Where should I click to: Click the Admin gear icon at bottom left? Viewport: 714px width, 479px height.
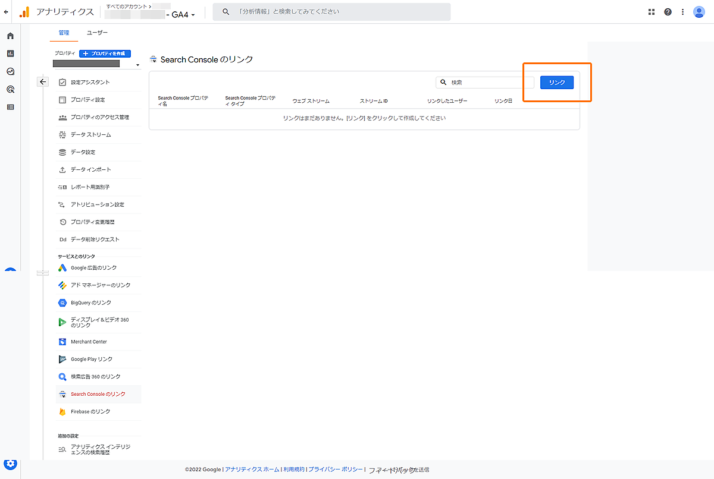click(10, 464)
